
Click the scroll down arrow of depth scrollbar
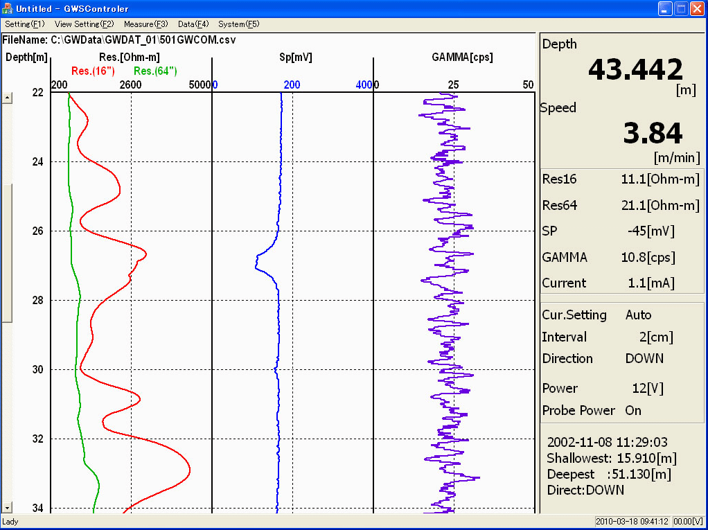click(x=8, y=508)
